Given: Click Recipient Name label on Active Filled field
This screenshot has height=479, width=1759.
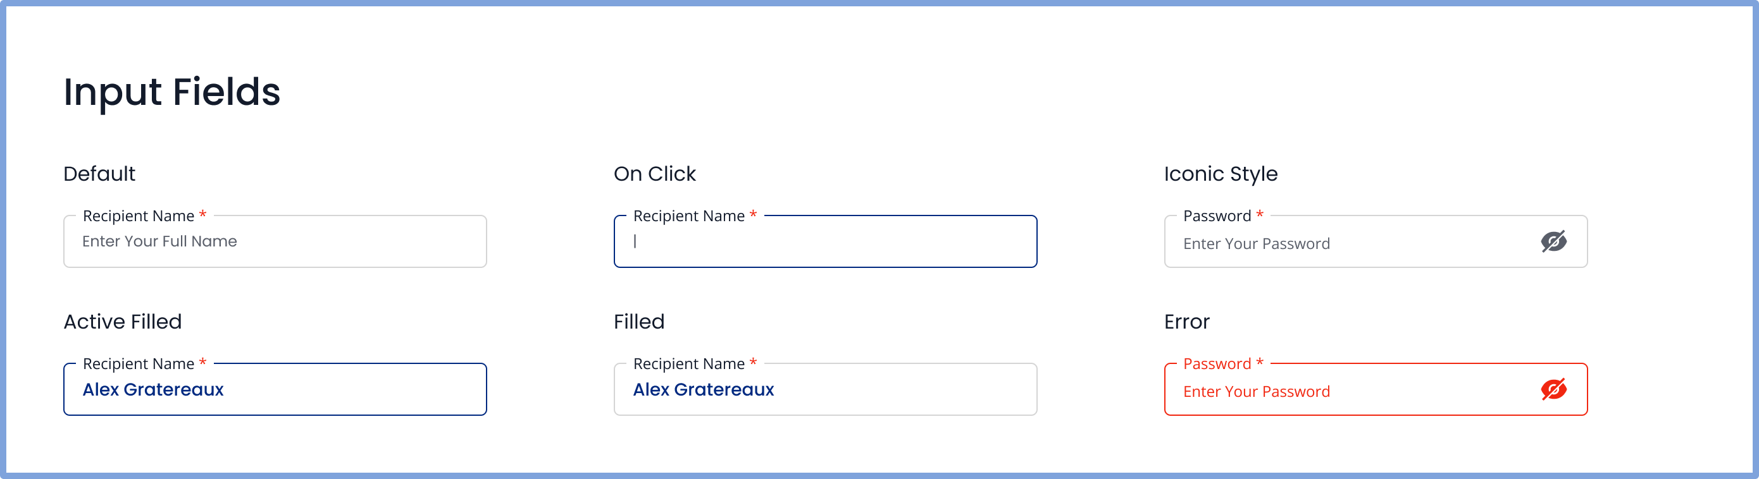Looking at the screenshot, I should (x=139, y=365).
